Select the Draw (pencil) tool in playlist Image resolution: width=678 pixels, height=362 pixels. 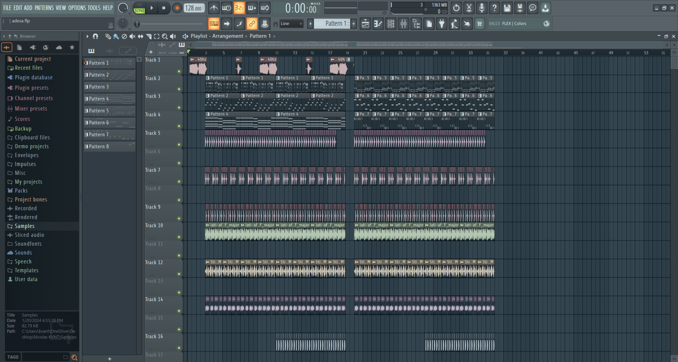click(x=108, y=36)
